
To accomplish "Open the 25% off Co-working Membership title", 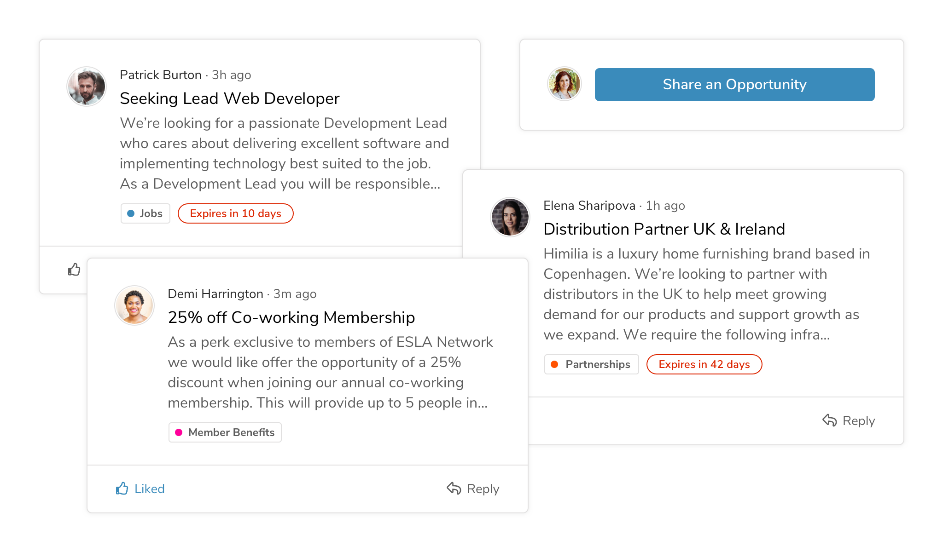I will [x=291, y=317].
